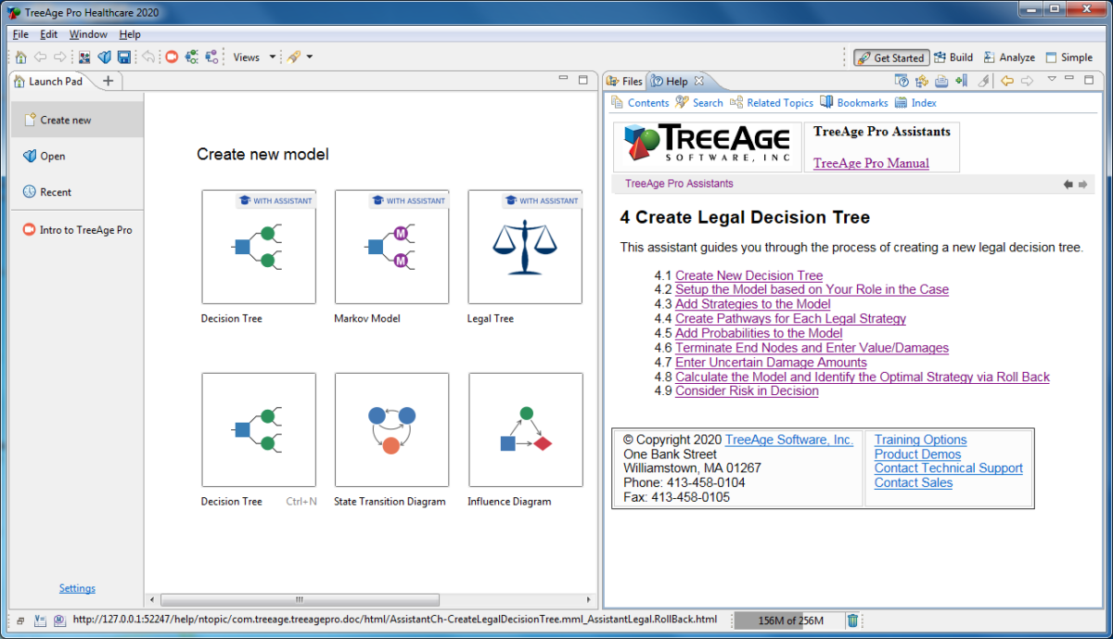Open the Window menu

(x=88, y=33)
